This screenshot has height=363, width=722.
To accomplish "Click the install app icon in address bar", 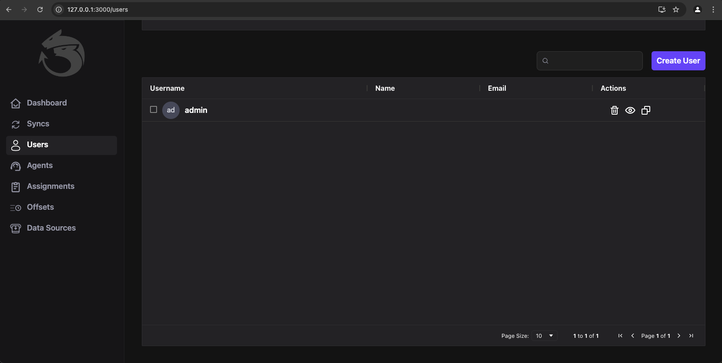I will (662, 10).
